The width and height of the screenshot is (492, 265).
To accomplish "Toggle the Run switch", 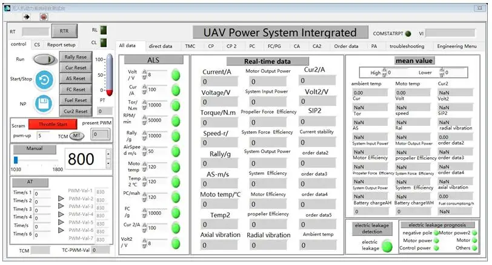I will click(44, 59).
